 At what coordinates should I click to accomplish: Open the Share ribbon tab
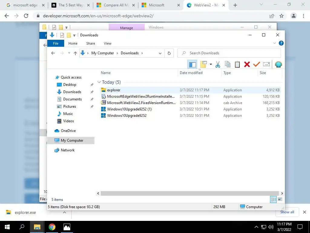click(x=91, y=43)
